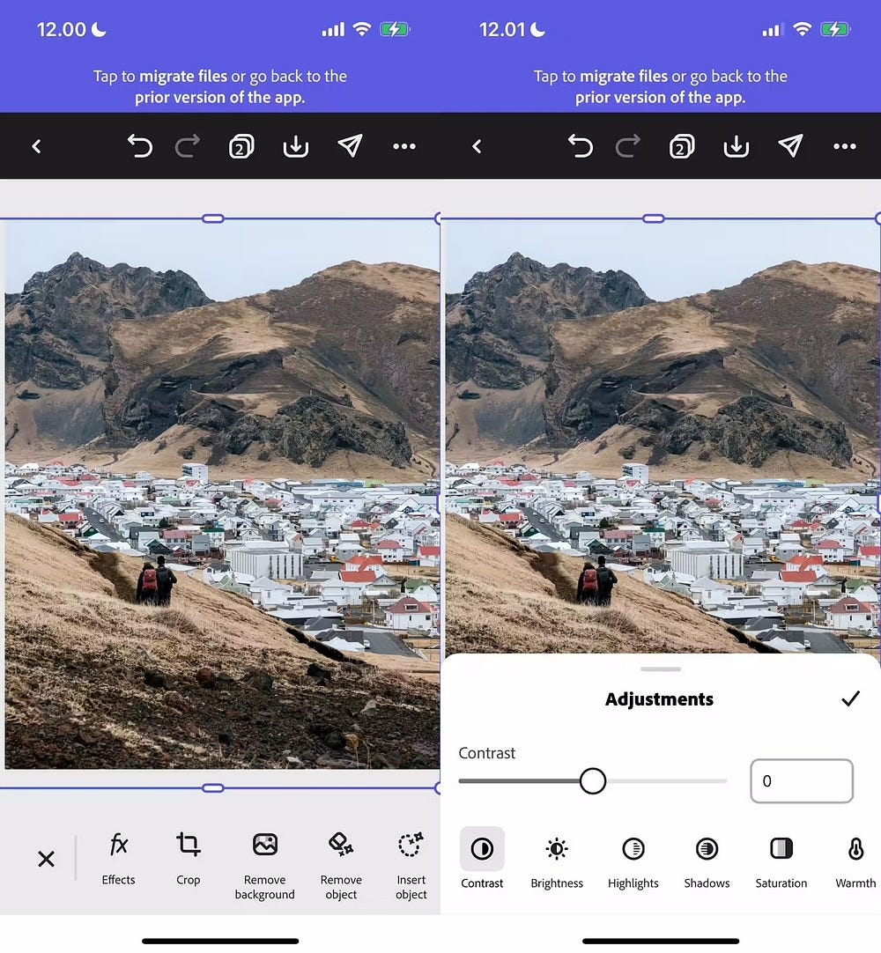Screen dimensions: 881x953
Task: Choose the Remove object tool
Action: [x=341, y=866]
